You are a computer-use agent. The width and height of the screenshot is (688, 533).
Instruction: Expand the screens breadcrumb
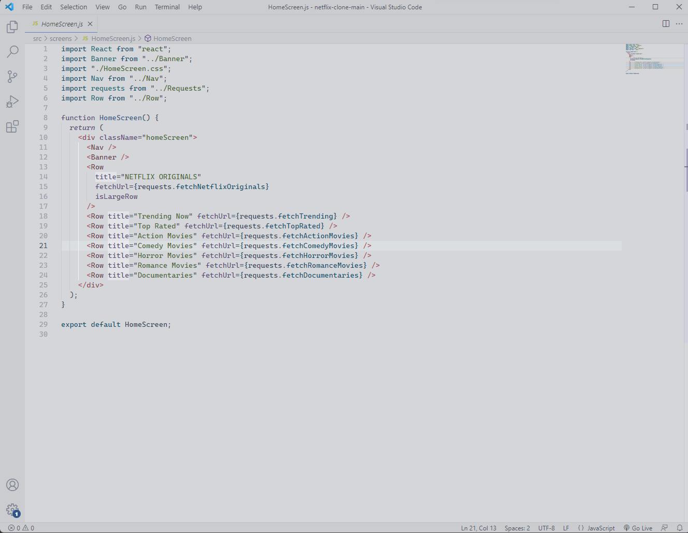(61, 38)
